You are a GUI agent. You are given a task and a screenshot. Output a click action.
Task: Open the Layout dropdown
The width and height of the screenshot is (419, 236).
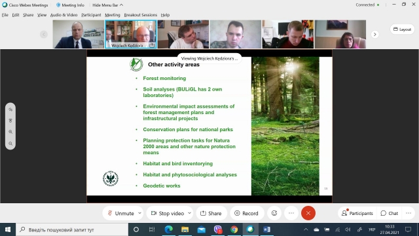[402, 29]
